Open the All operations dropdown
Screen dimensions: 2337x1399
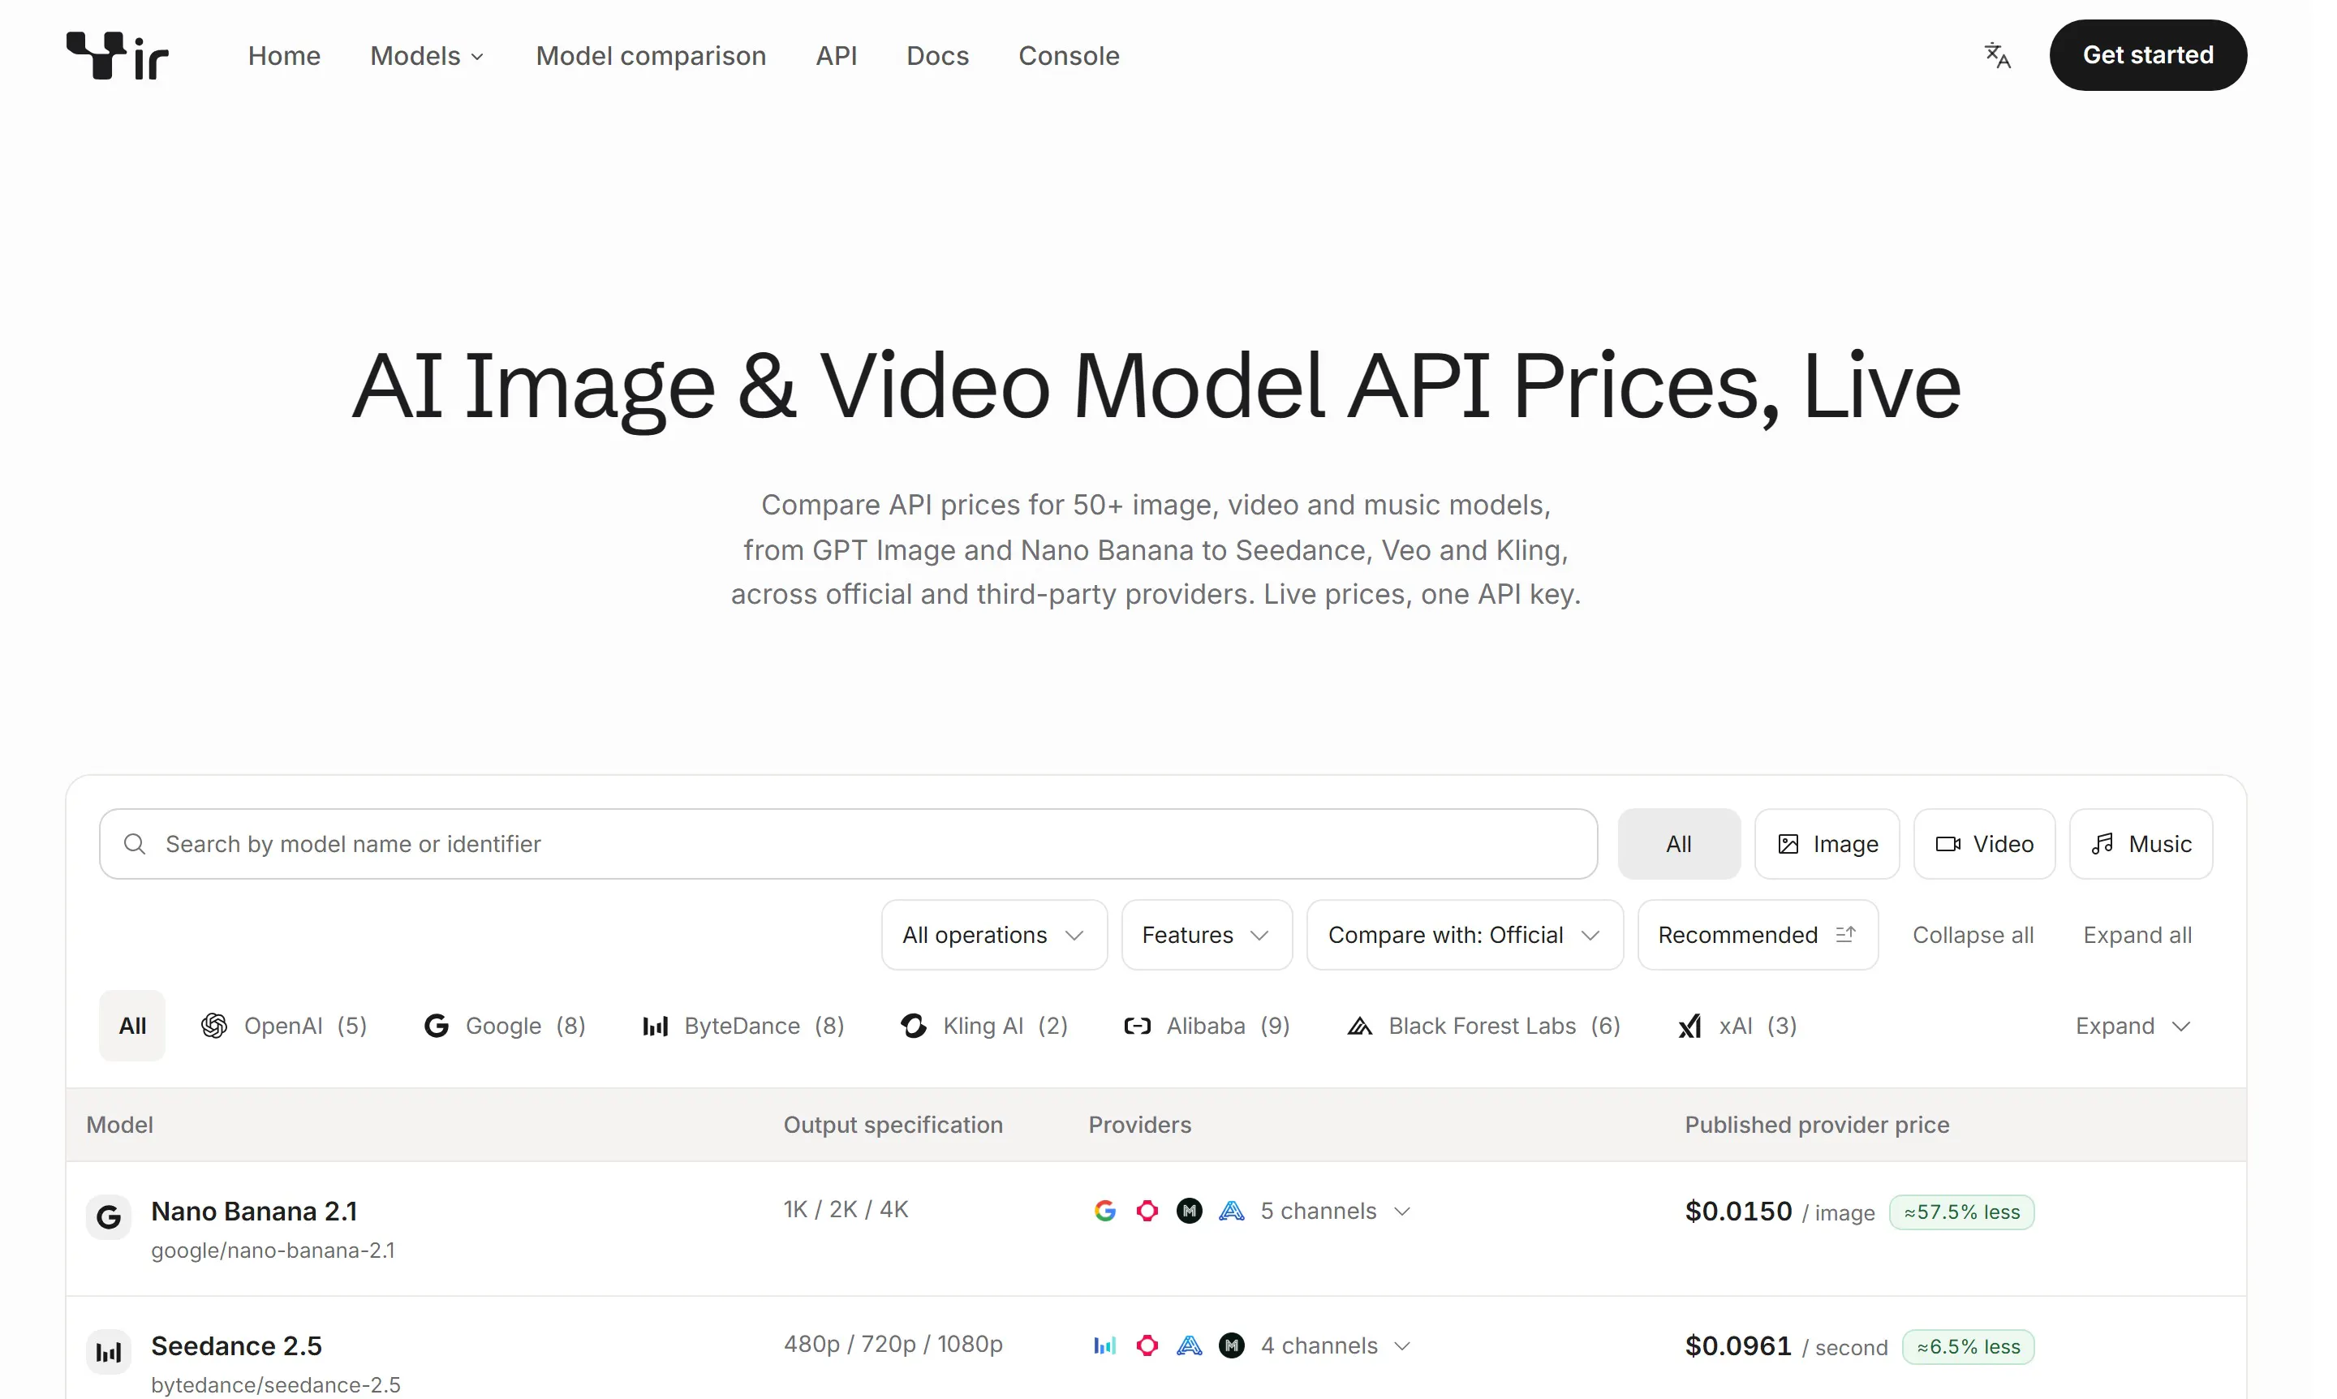[993, 935]
